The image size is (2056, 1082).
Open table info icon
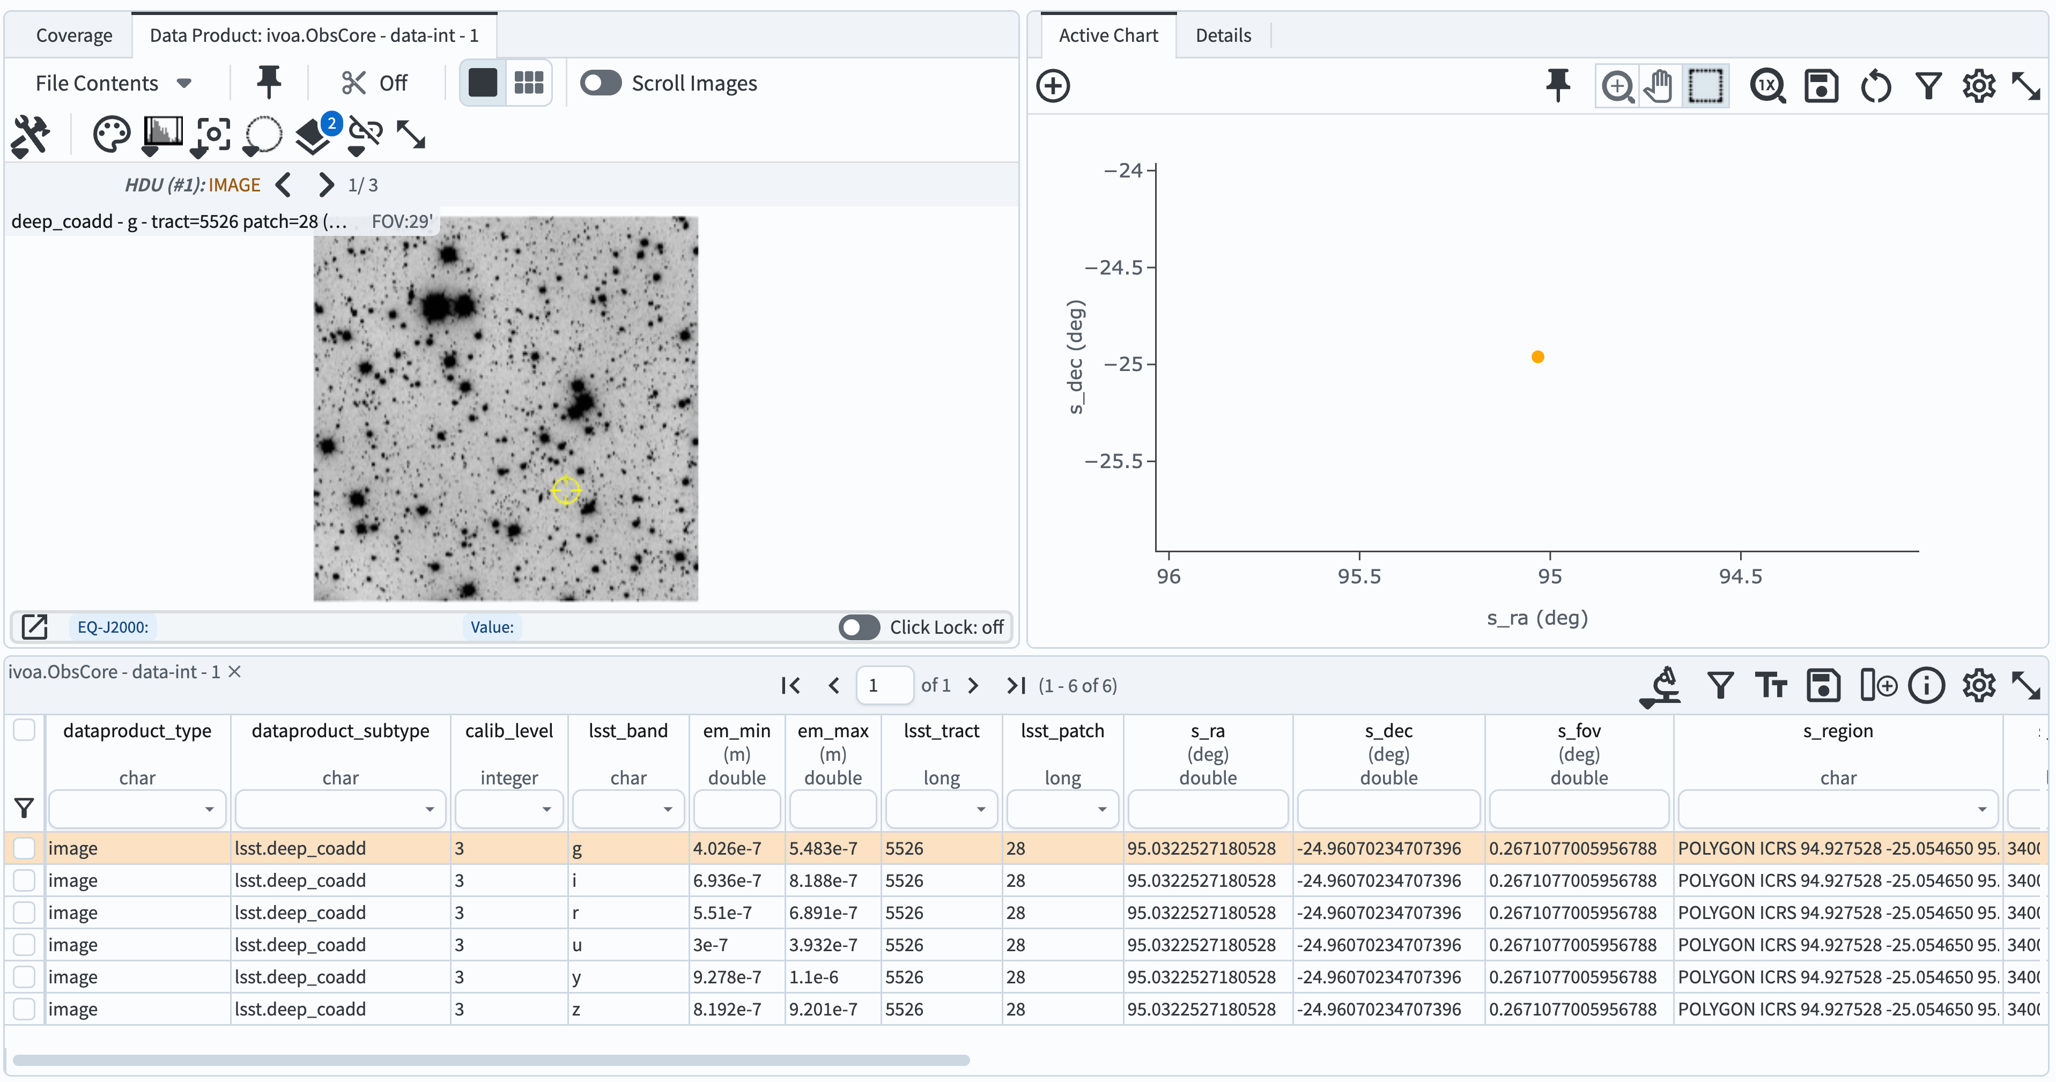[1926, 685]
